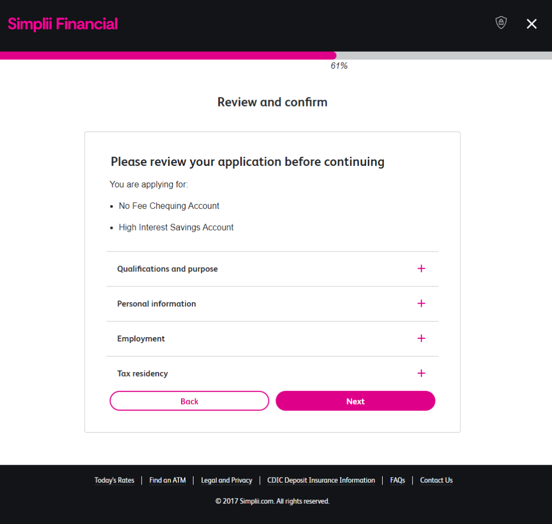Go to the FAQs footer link
The image size is (552, 524).
398,480
